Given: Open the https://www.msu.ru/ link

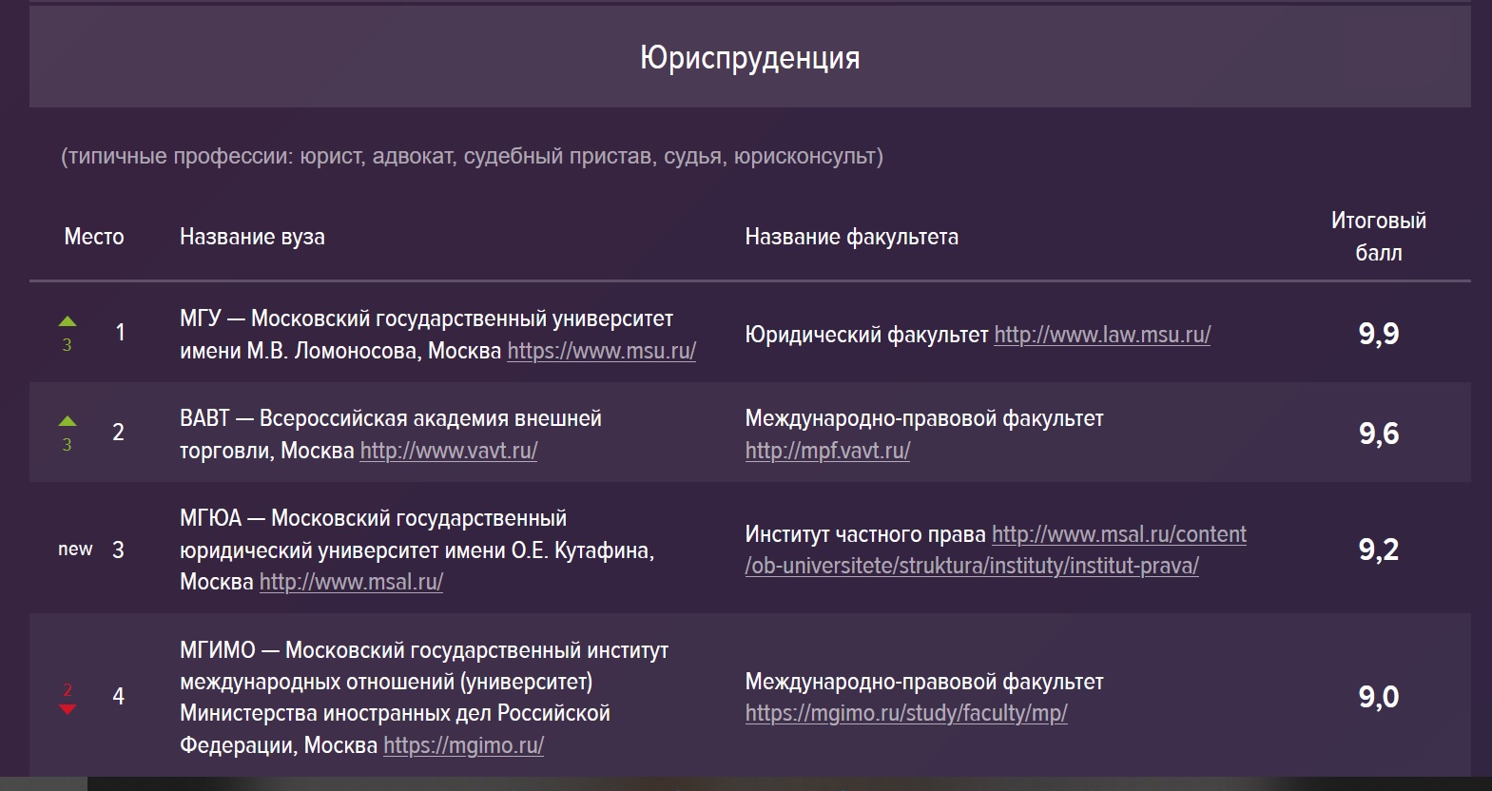Looking at the screenshot, I should pos(601,351).
